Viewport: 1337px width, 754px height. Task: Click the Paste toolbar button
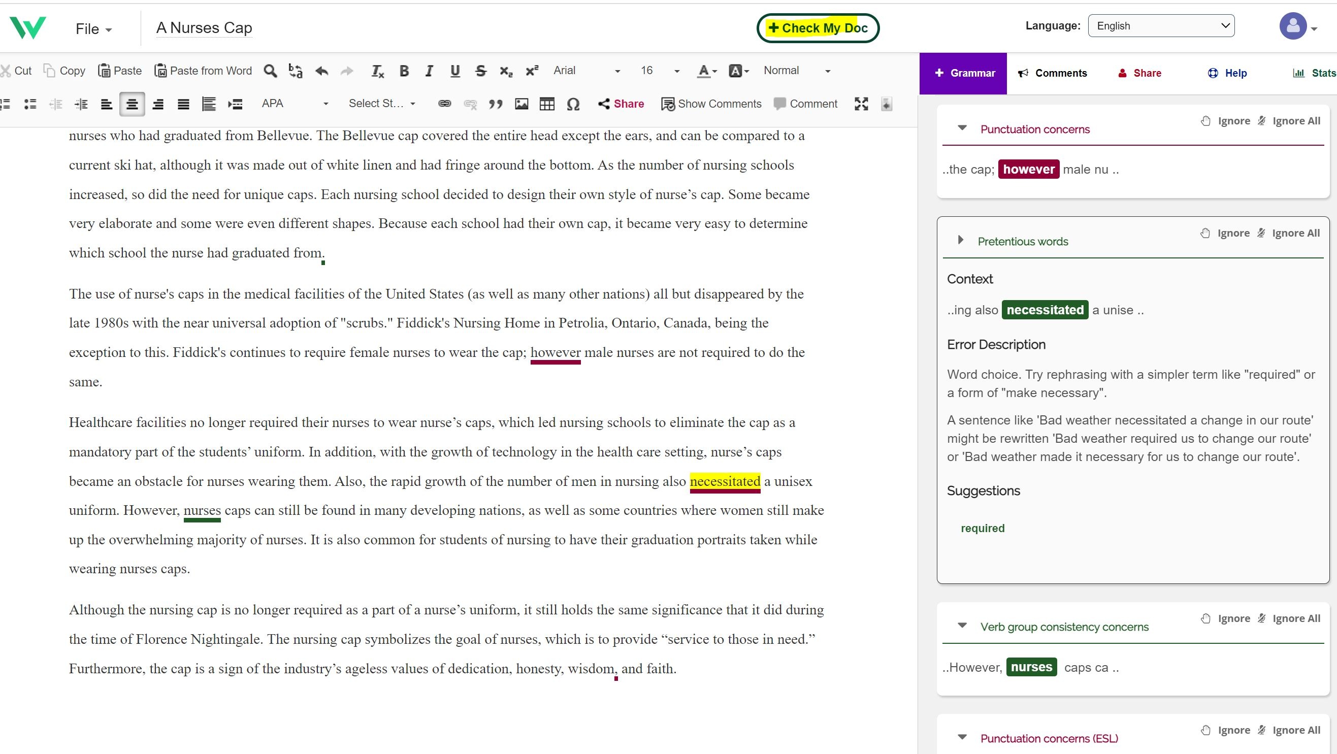click(120, 71)
